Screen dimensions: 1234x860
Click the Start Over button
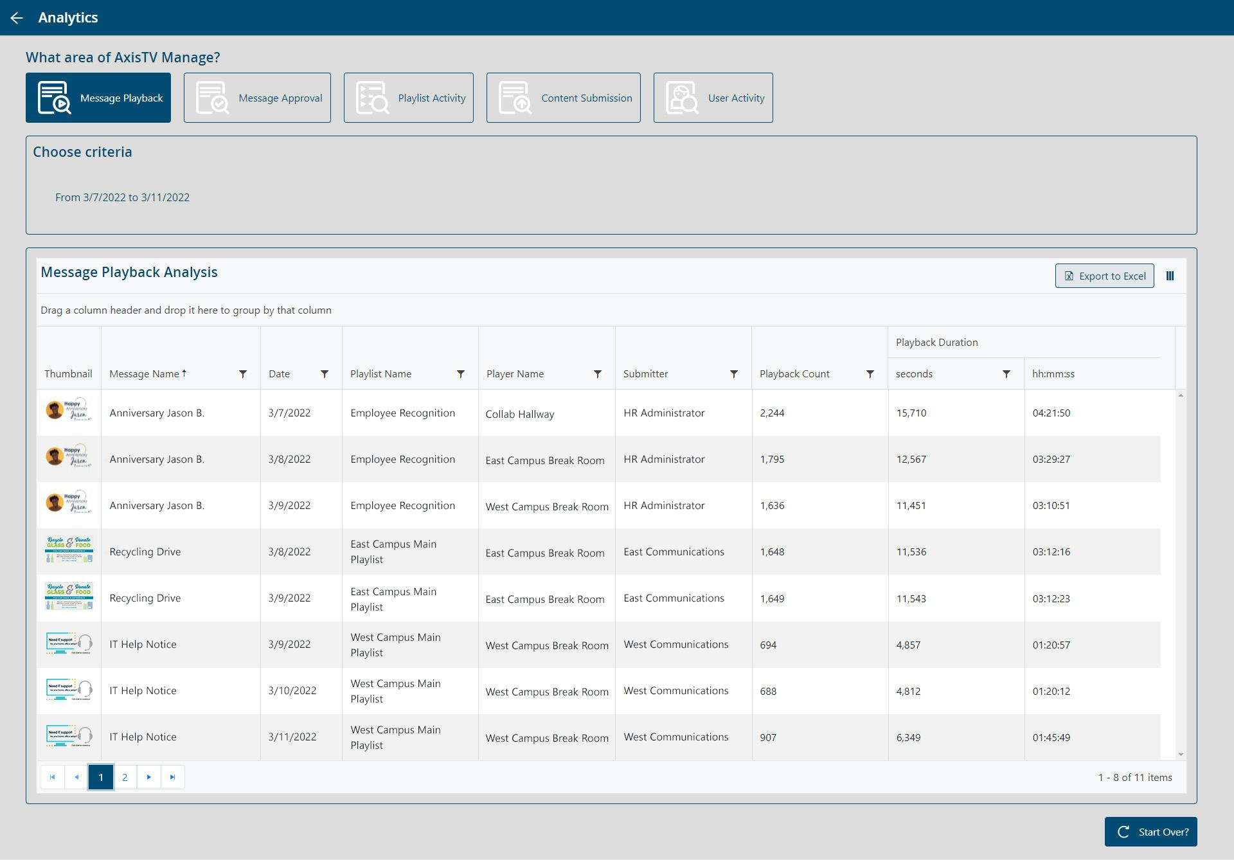[1150, 832]
